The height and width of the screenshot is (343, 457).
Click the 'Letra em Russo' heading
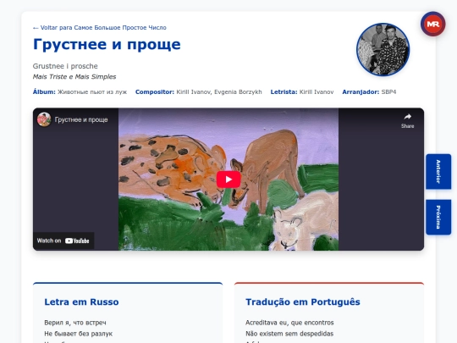[81, 302]
